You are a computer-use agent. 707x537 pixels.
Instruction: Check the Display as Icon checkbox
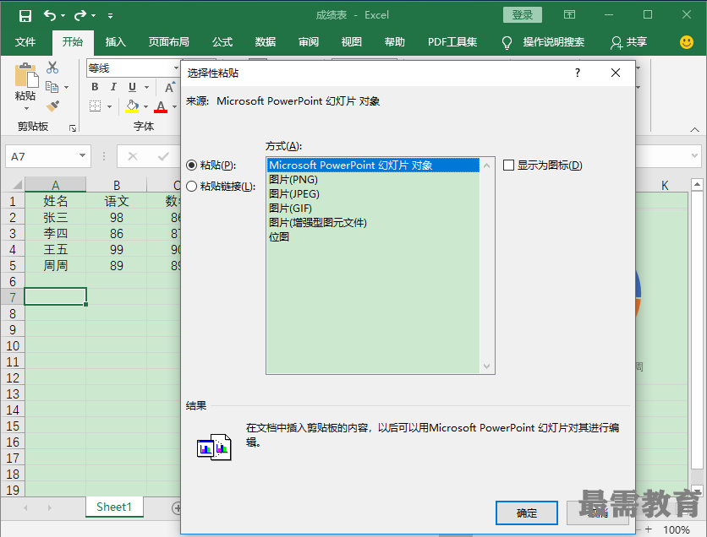coord(508,165)
